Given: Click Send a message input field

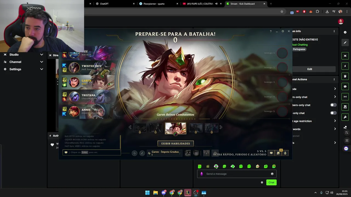Looking at the screenshot, I should click(x=237, y=174).
